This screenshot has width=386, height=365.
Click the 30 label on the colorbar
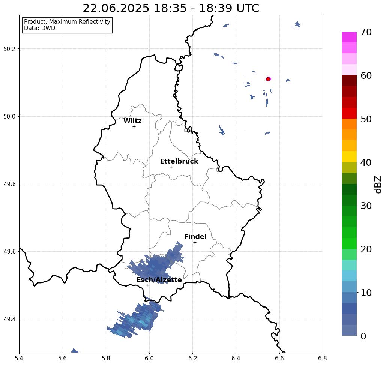tap(366, 206)
